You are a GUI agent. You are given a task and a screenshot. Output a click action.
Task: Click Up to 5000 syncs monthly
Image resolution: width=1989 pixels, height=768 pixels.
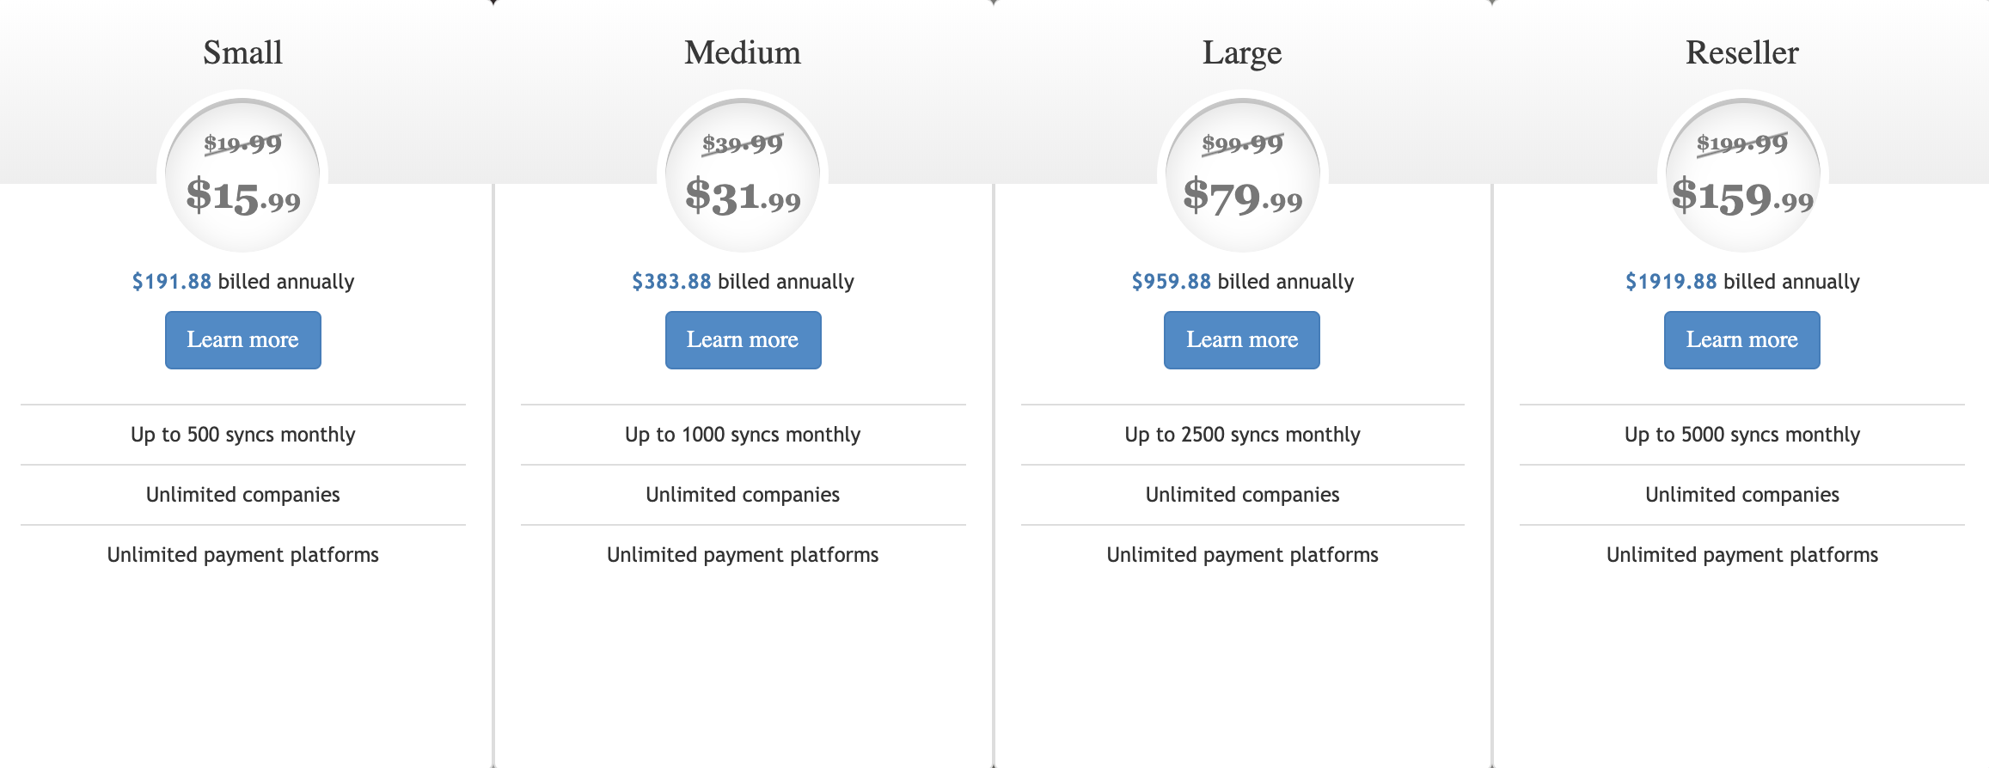coord(1742,435)
